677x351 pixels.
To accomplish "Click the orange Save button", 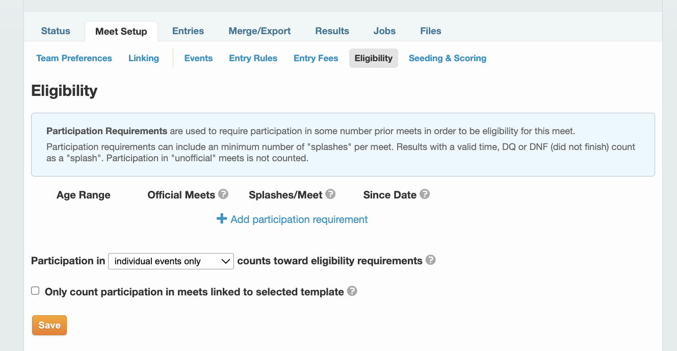I will [x=49, y=325].
